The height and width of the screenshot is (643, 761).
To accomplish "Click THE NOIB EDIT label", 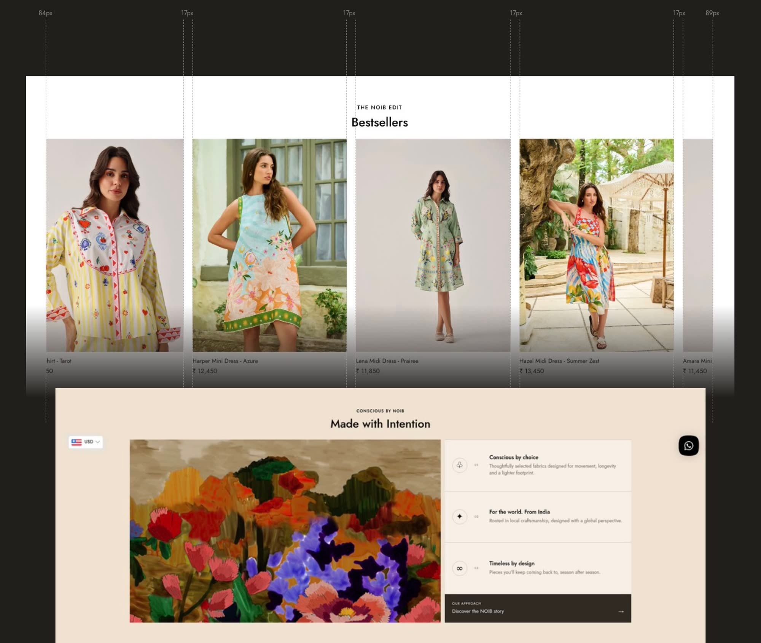I will tap(379, 107).
